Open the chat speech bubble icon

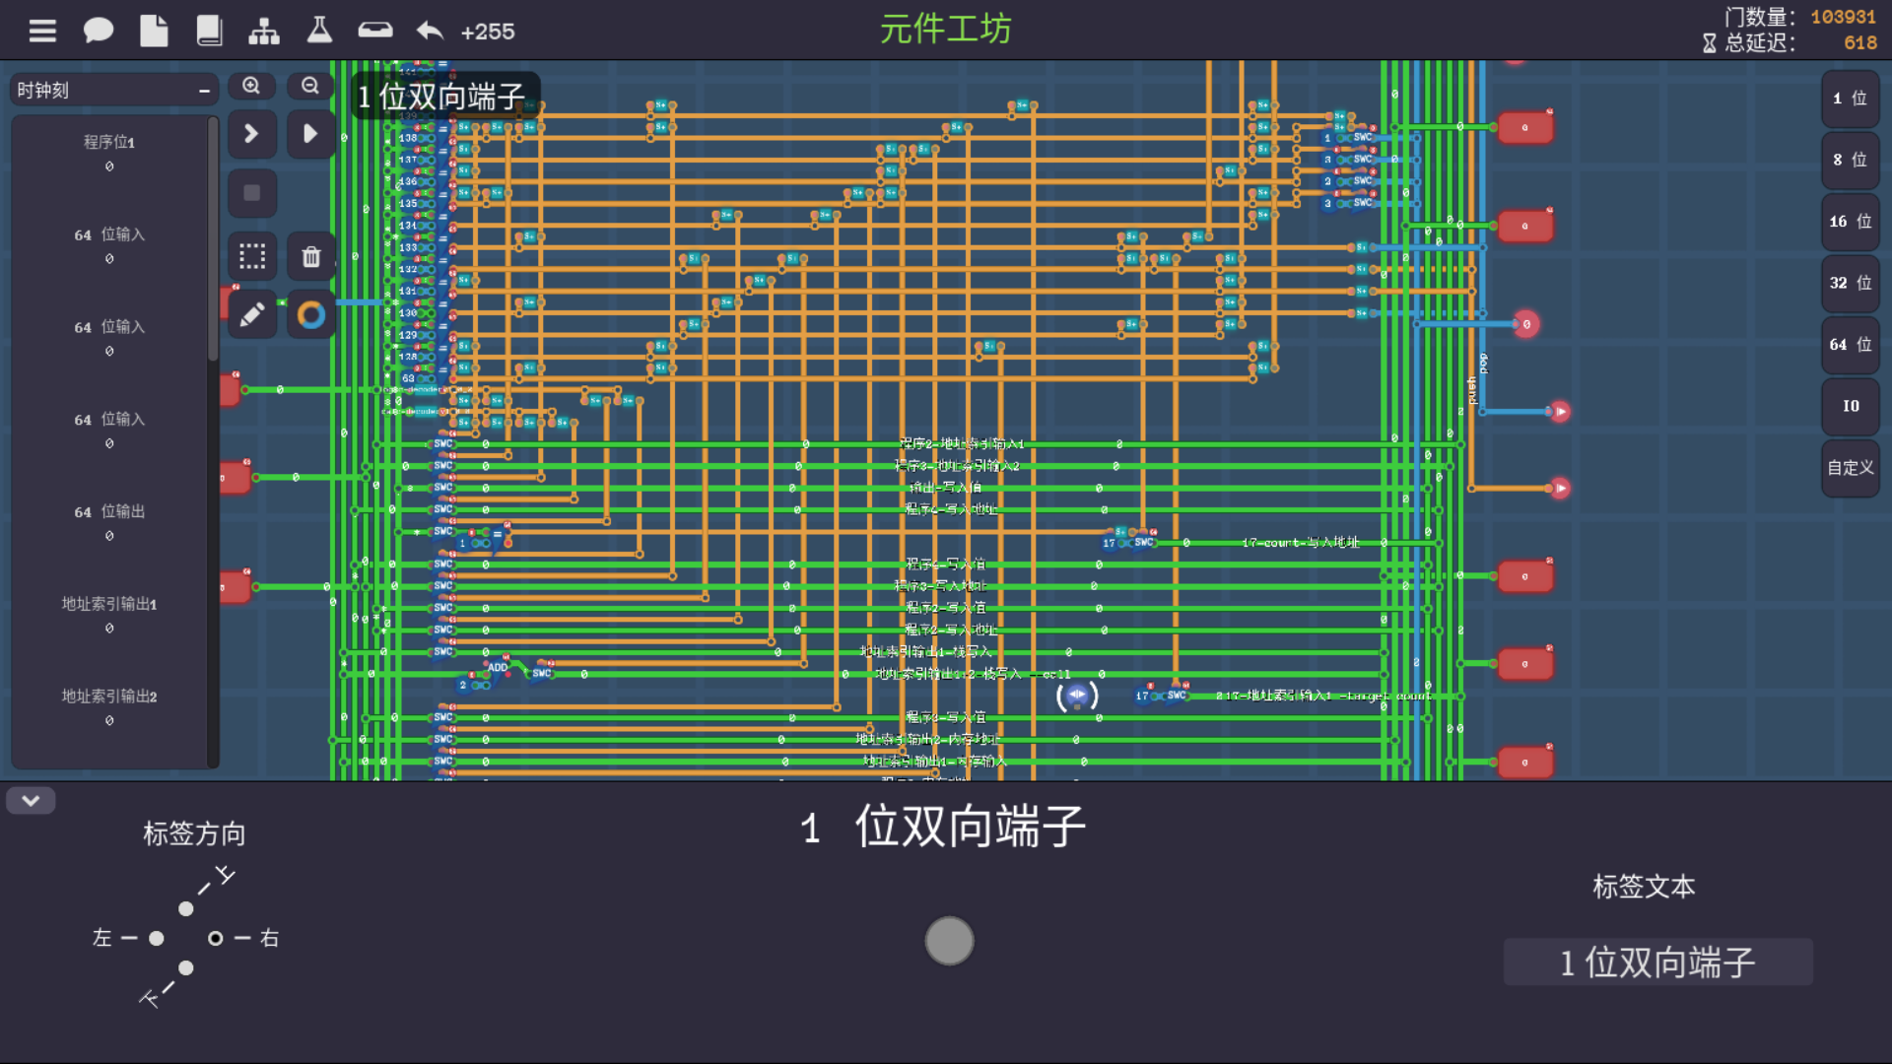(98, 32)
